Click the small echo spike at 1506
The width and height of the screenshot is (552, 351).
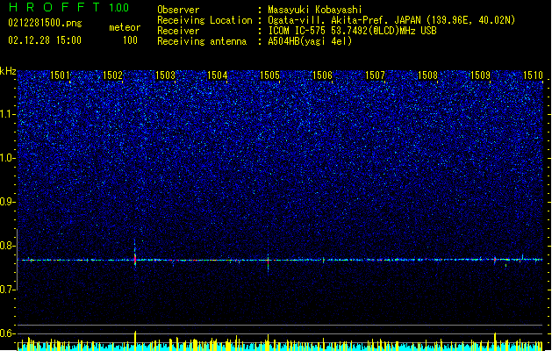[324, 260]
